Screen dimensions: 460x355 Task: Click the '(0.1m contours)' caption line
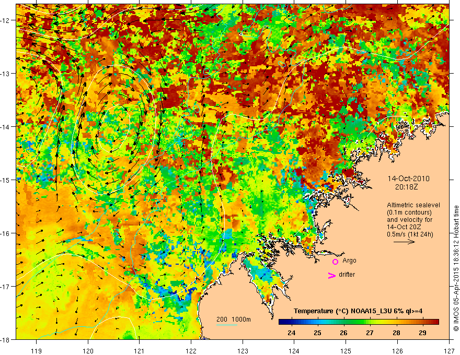[409, 212]
